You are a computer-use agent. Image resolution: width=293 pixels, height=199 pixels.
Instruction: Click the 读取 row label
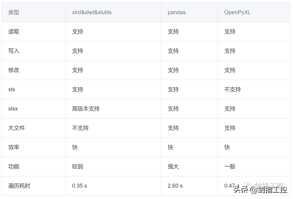[x=14, y=32]
